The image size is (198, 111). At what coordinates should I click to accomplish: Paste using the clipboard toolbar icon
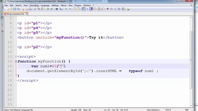pyautogui.click(x=43, y=9)
